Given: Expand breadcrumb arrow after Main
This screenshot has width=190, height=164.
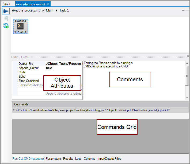Looking at the screenshot, I should point(56,10).
